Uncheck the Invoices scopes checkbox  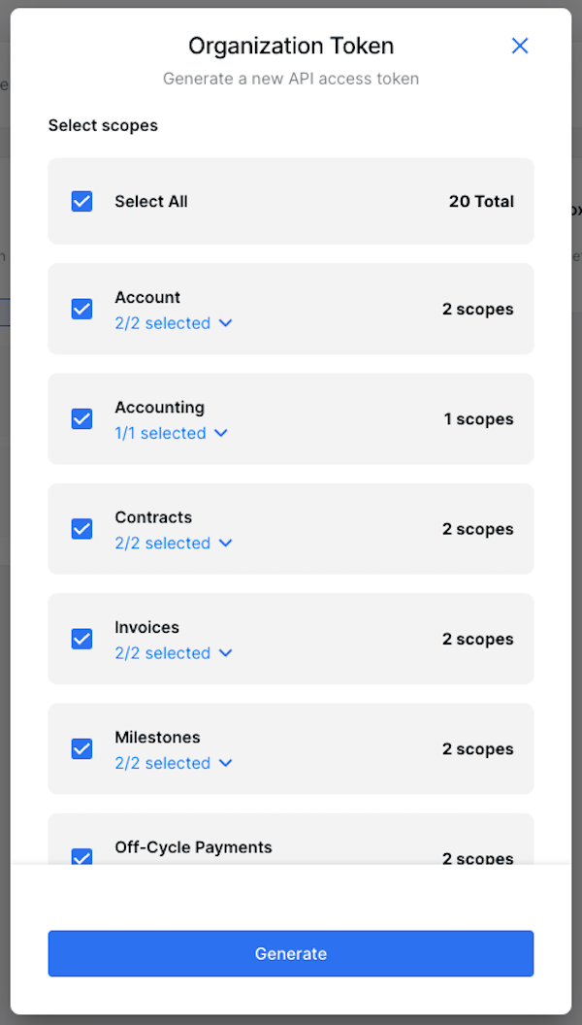[x=82, y=639]
